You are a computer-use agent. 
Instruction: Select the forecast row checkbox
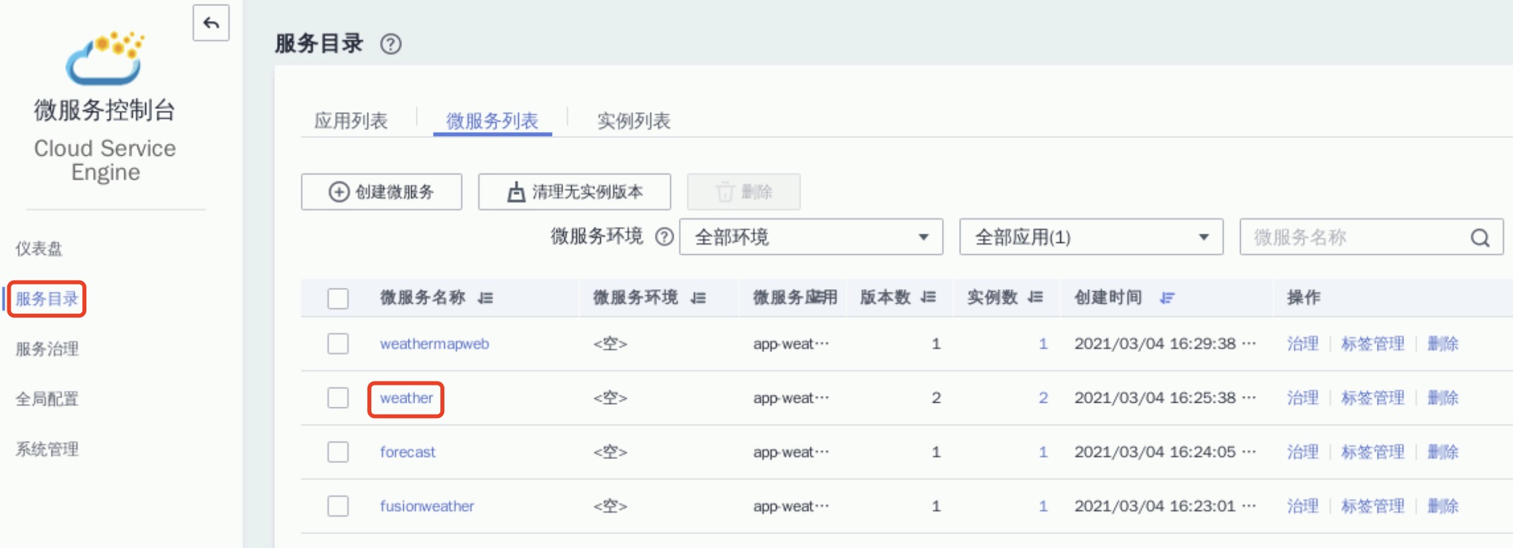[x=338, y=452]
